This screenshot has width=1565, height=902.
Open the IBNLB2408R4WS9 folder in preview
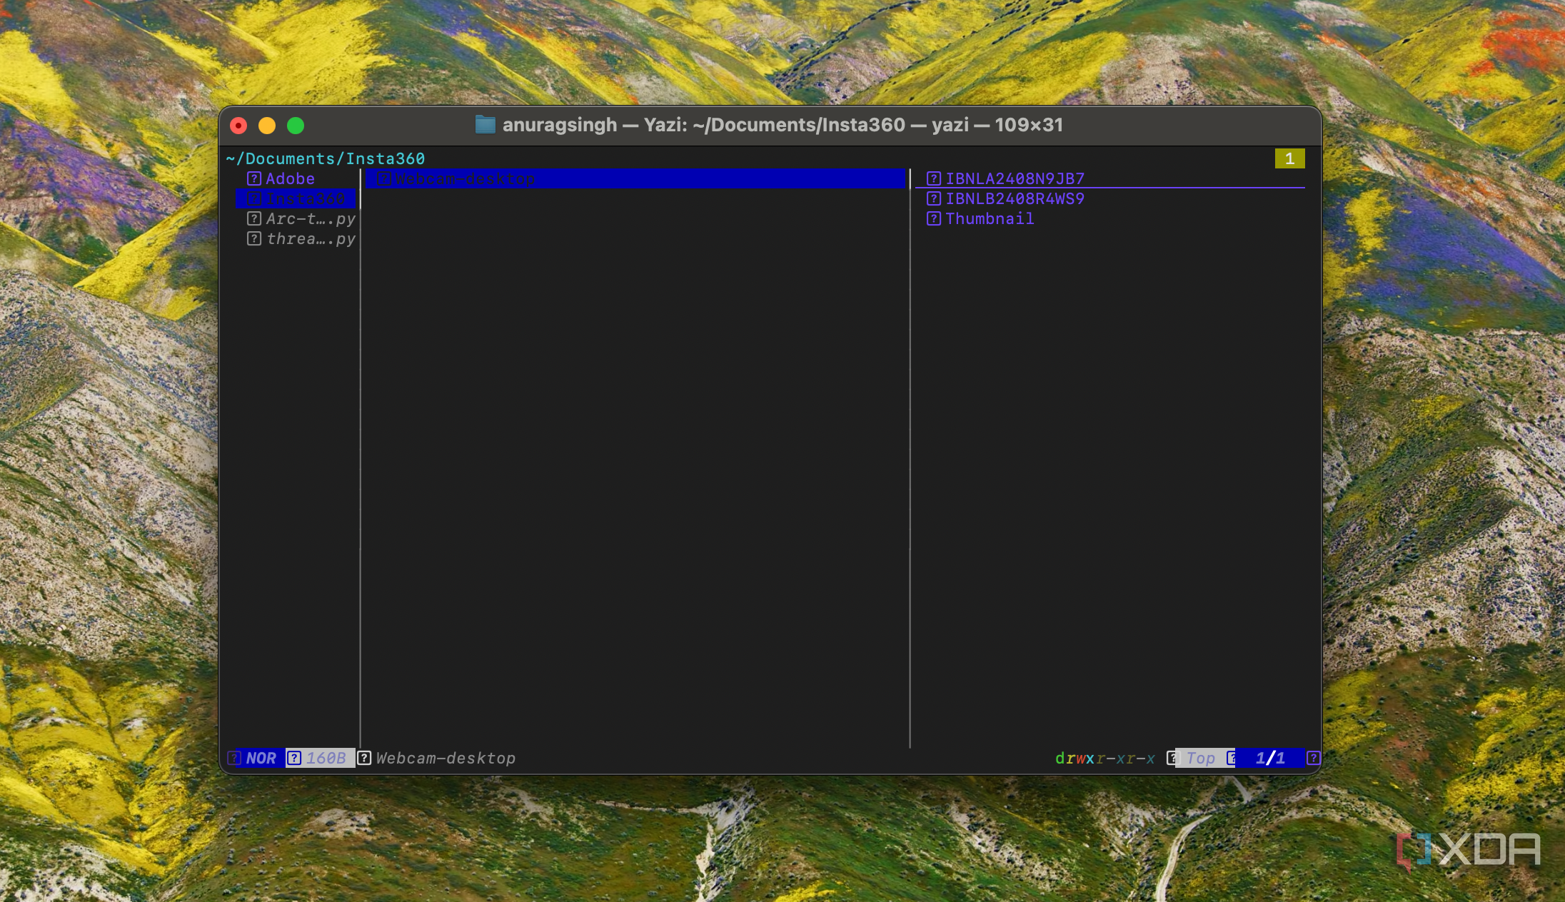point(1015,198)
